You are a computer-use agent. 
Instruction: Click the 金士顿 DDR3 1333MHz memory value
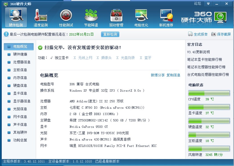pos(94,114)
